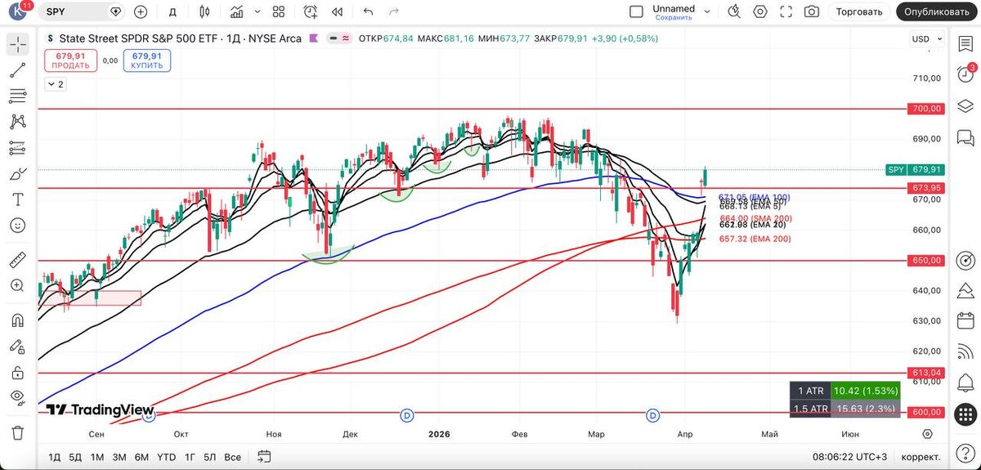Select the brush drawing tool
The height and width of the screenshot is (470, 981).
point(17,173)
